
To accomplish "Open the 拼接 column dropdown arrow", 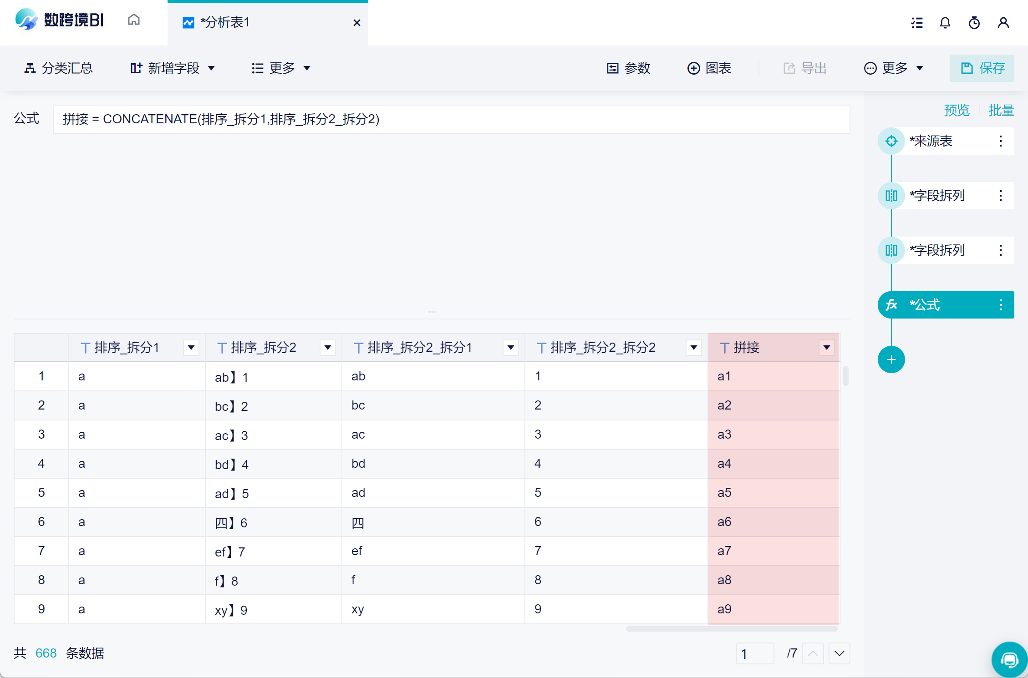I will coord(826,348).
